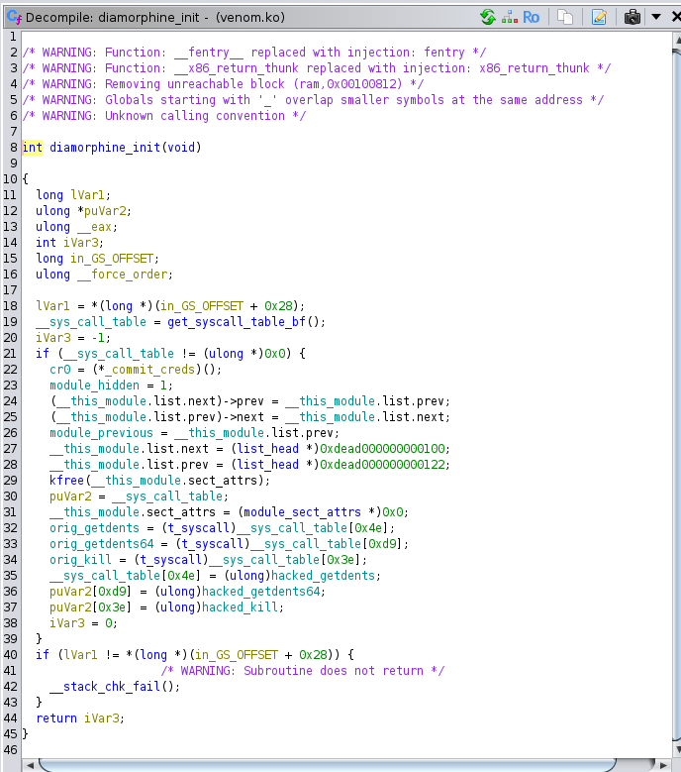
Task: Select module_hidden variable on line 23
Action: point(94,386)
